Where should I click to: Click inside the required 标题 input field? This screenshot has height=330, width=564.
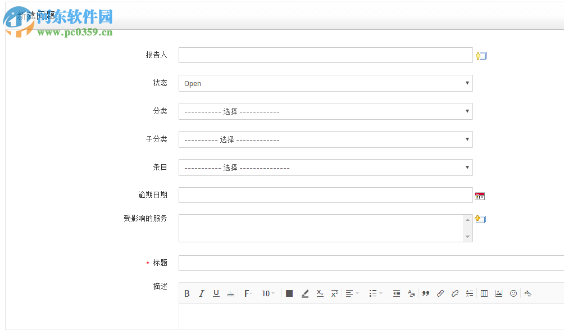[x=337, y=263]
